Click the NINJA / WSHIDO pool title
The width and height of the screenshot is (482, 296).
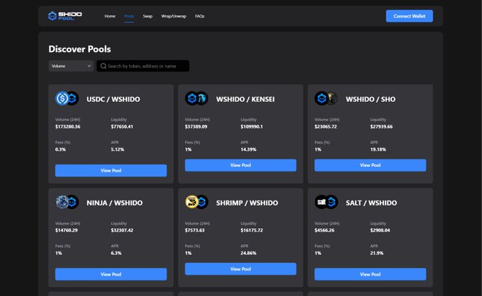(x=114, y=203)
